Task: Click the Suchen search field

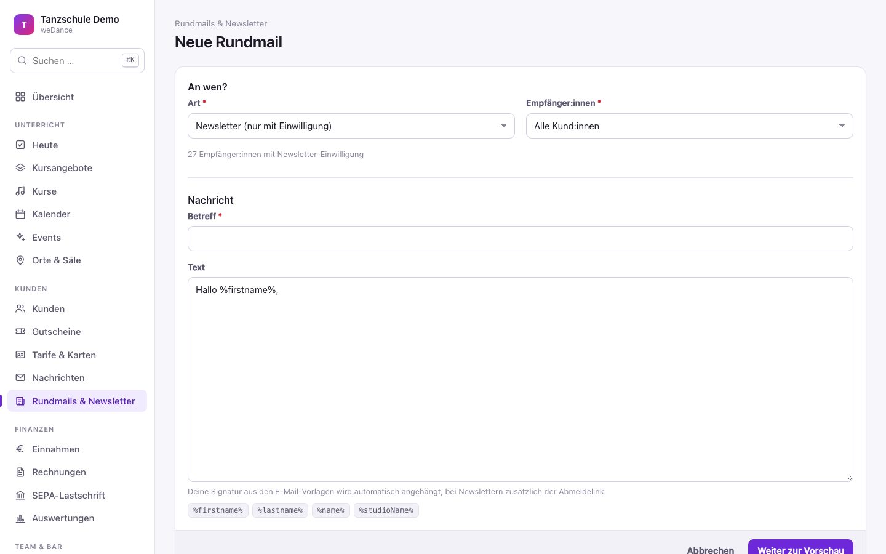Action: pos(78,60)
